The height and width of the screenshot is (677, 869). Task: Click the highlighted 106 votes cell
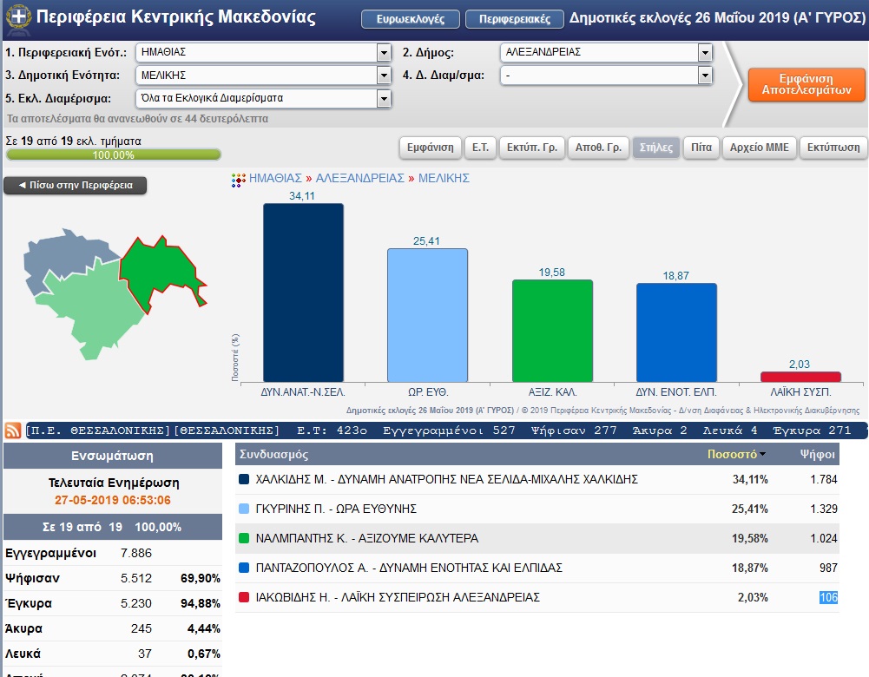(828, 597)
